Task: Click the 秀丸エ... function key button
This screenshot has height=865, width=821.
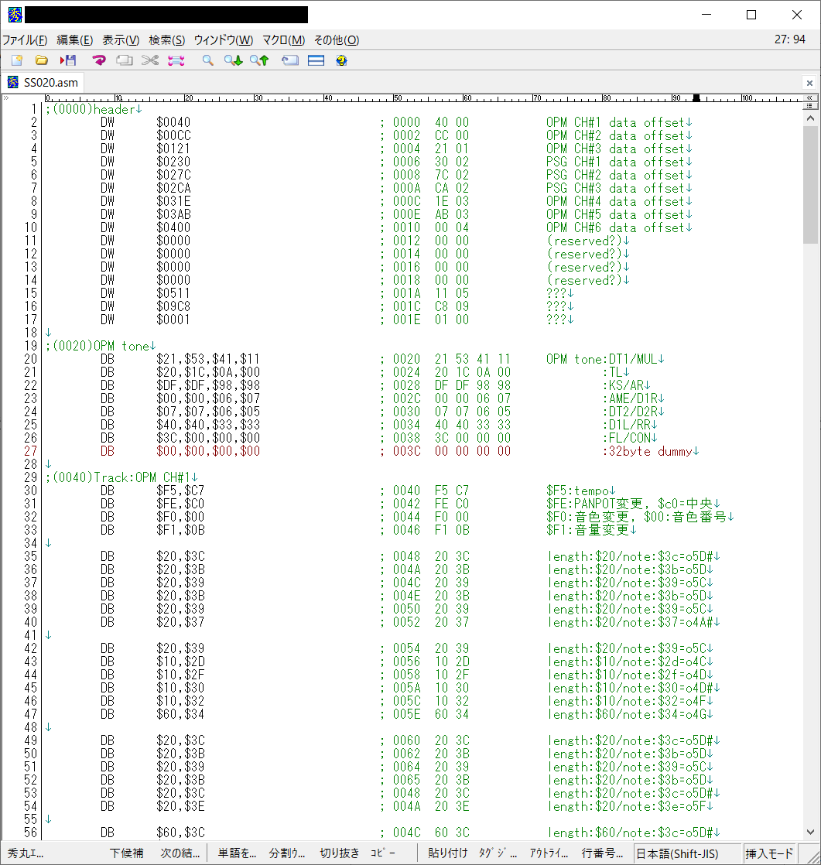Action: pyautogui.click(x=26, y=853)
